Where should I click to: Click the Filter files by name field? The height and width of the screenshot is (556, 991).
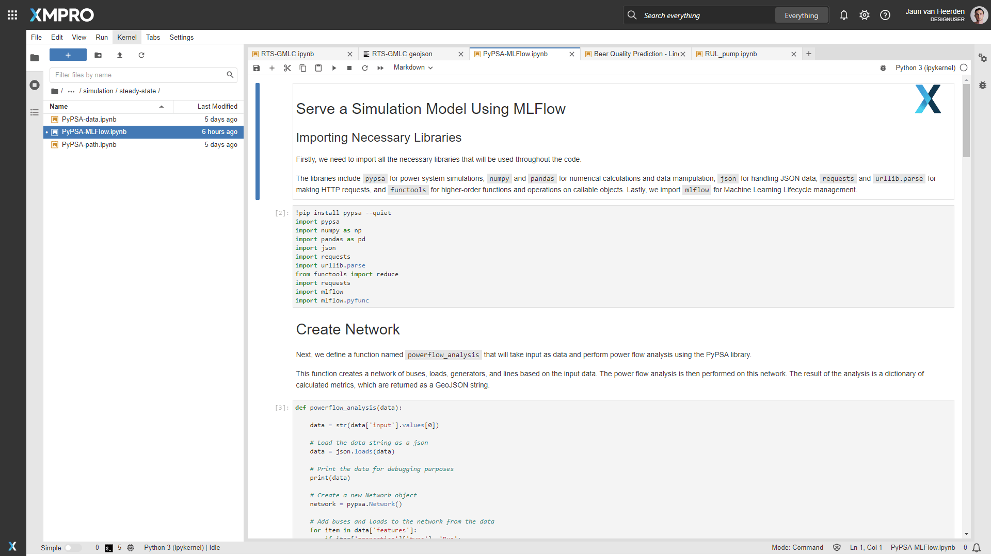point(138,75)
